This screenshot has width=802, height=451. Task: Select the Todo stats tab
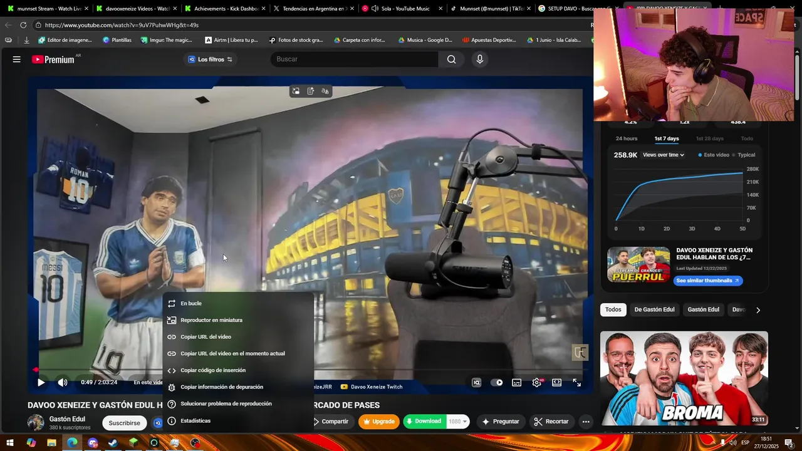(x=747, y=138)
